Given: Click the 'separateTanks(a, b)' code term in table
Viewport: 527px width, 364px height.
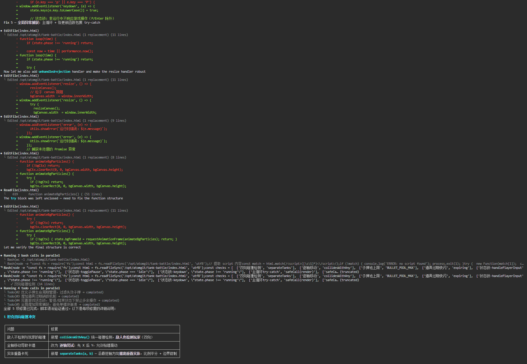Looking at the screenshot, I should (76, 353).
